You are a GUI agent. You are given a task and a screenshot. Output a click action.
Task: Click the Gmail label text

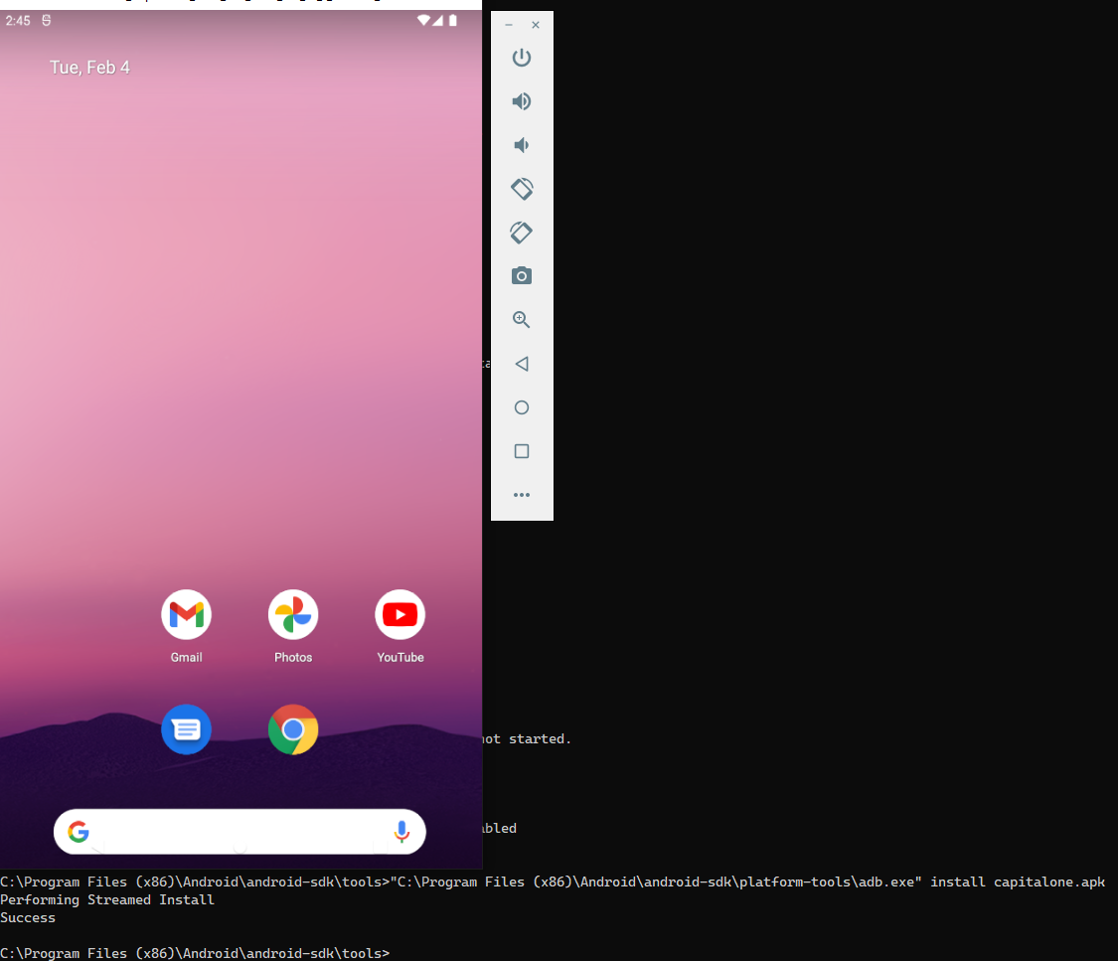coord(186,657)
